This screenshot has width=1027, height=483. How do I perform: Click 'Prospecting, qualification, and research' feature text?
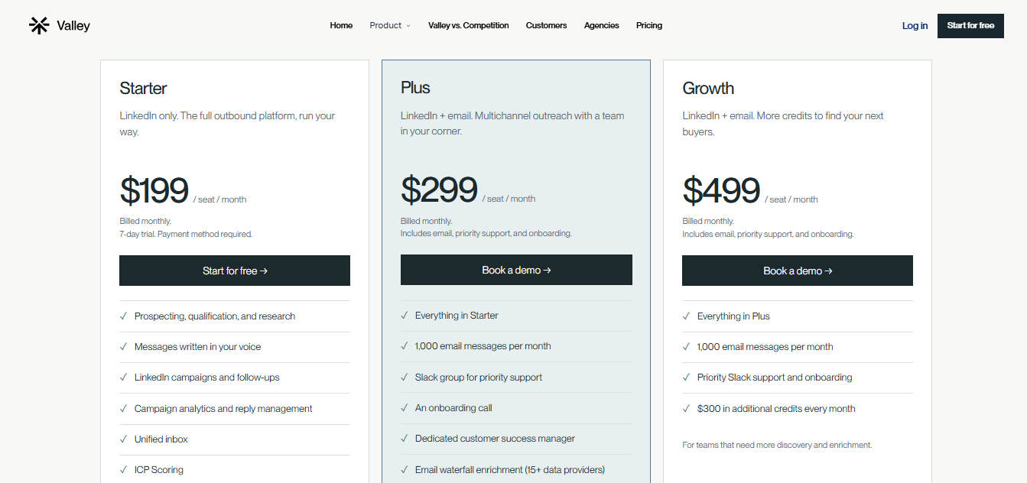click(215, 316)
